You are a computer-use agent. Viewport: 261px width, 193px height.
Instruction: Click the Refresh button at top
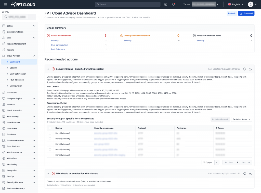[232, 13]
